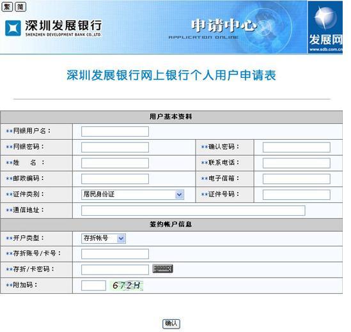Click the 附加码 label
The image size is (351, 332).
22,285
